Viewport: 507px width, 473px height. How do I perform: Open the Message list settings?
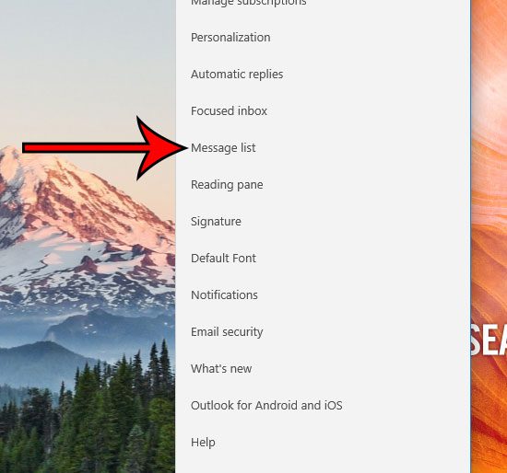(x=223, y=148)
